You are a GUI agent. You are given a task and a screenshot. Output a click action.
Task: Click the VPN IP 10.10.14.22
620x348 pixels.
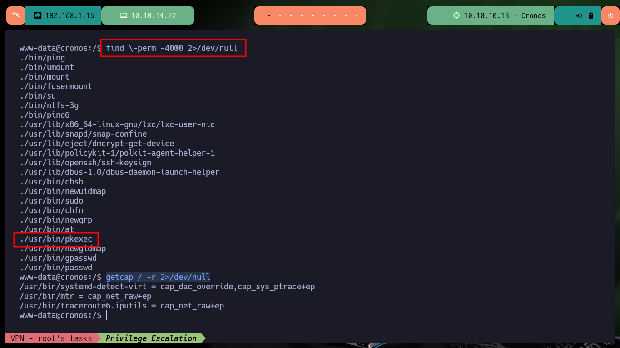(x=154, y=15)
